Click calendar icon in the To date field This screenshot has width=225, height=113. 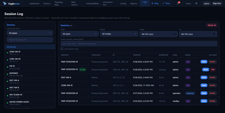pyautogui.click(x=214, y=34)
